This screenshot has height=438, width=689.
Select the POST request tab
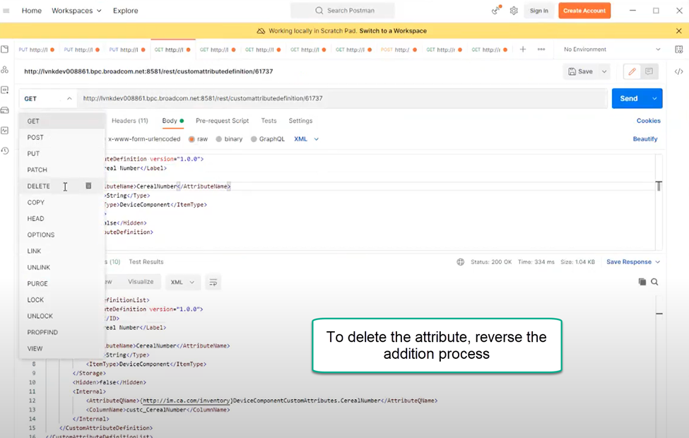[399, 49]
